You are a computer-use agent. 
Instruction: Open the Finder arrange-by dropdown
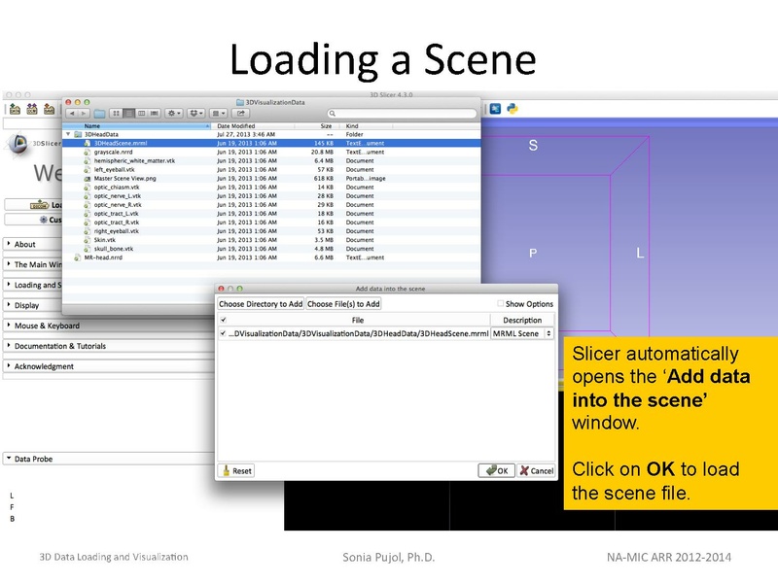click(218, 114)
